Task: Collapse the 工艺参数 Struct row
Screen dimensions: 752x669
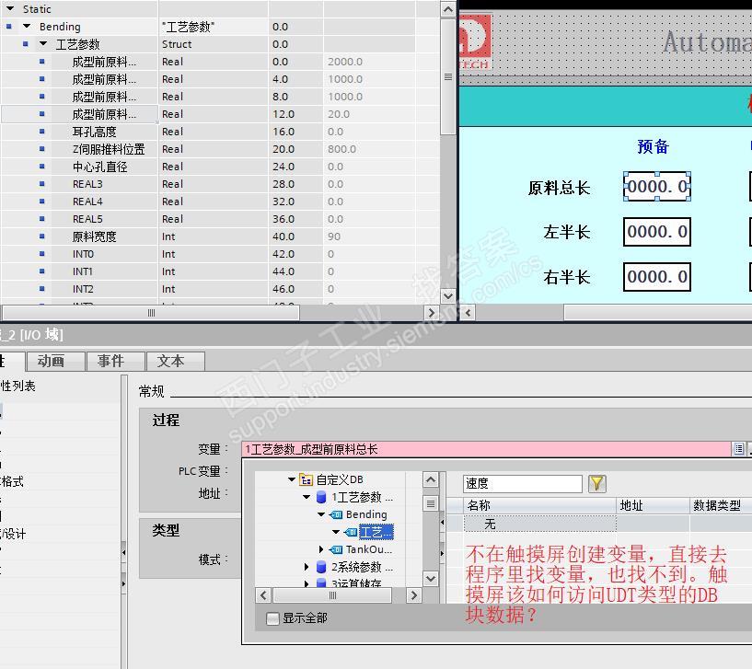Action: pyautogui.click(x=43, y=43)
